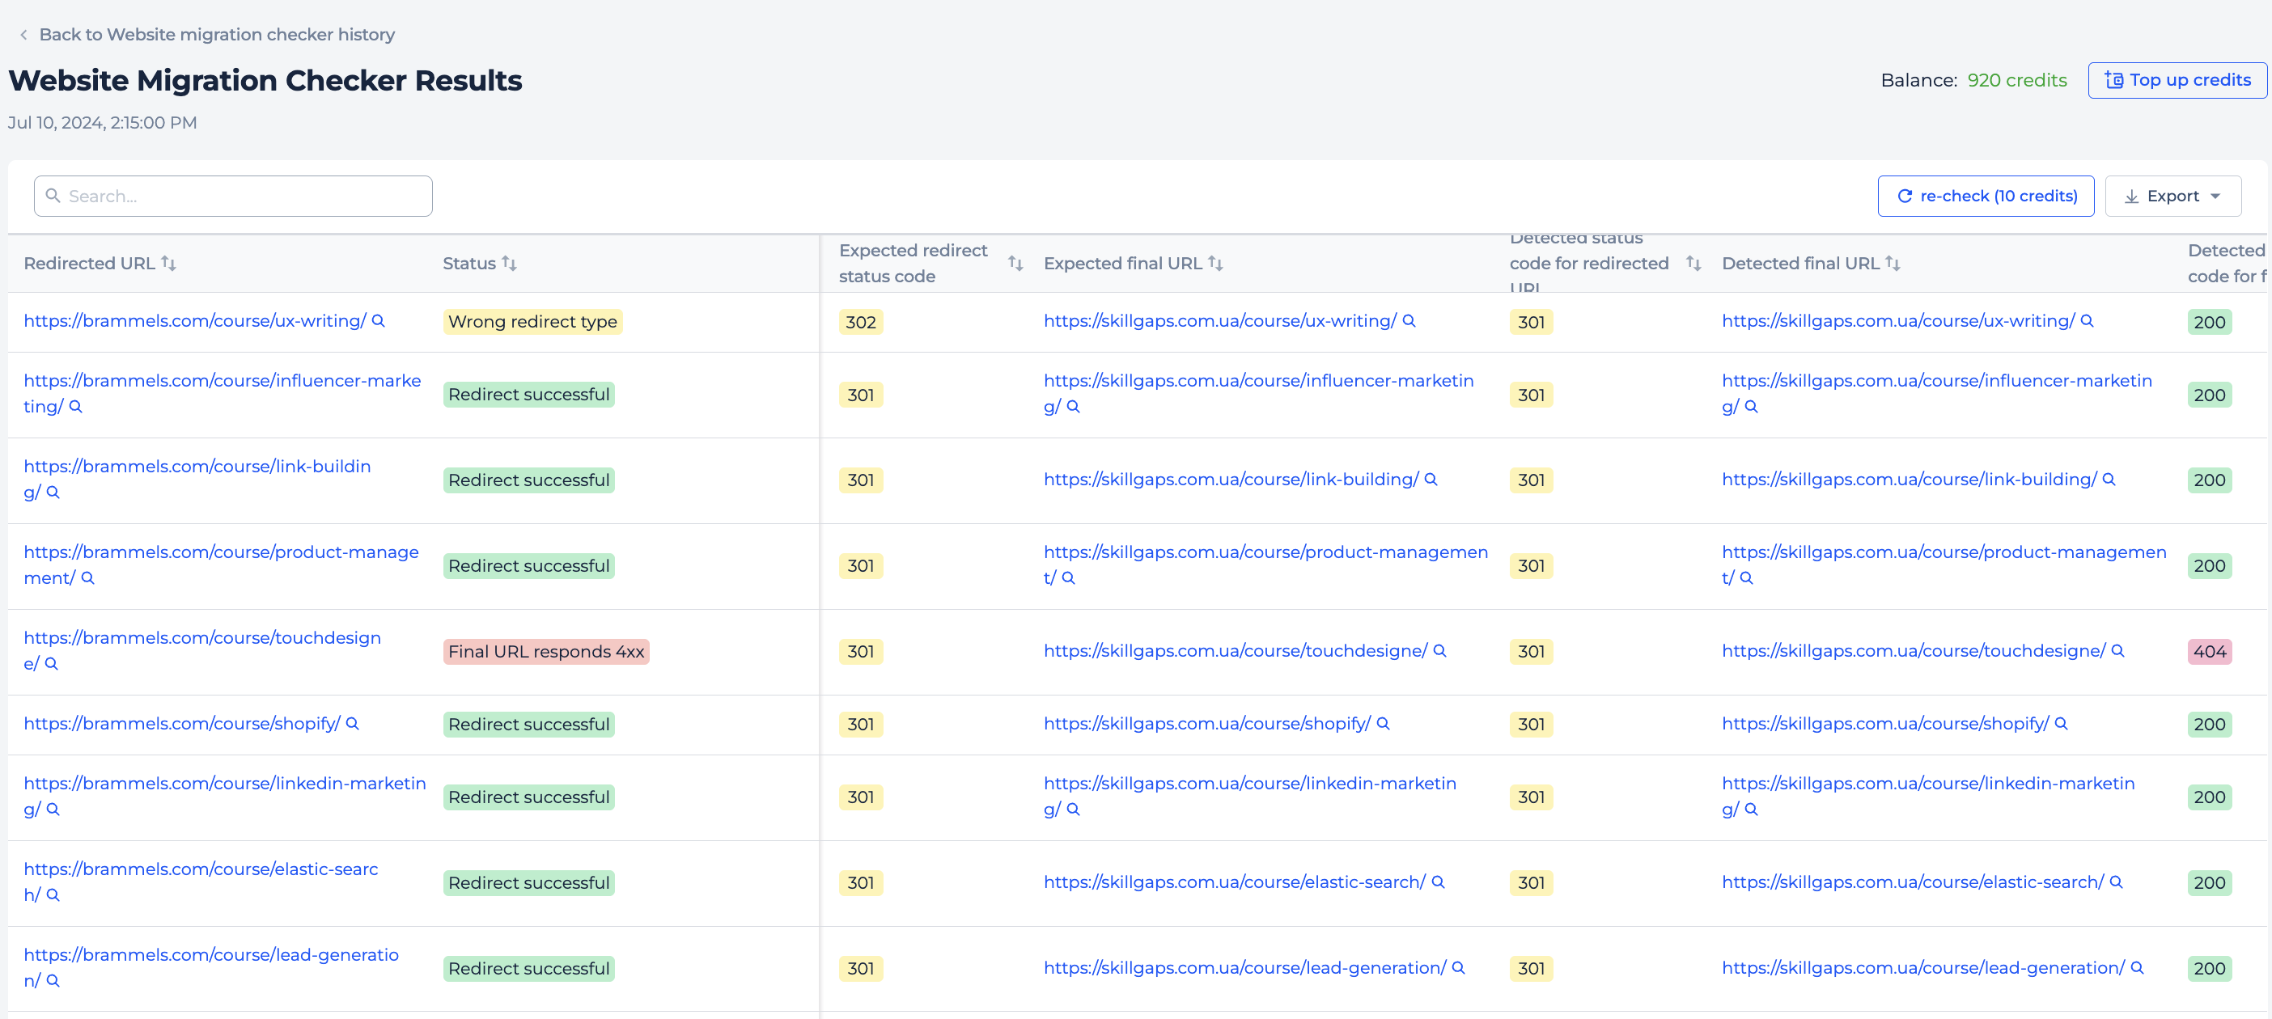The height and width of the screenshot is (1019, 2272).
Task: Click re-check (10 credits) button
Action: point(1986,196)
